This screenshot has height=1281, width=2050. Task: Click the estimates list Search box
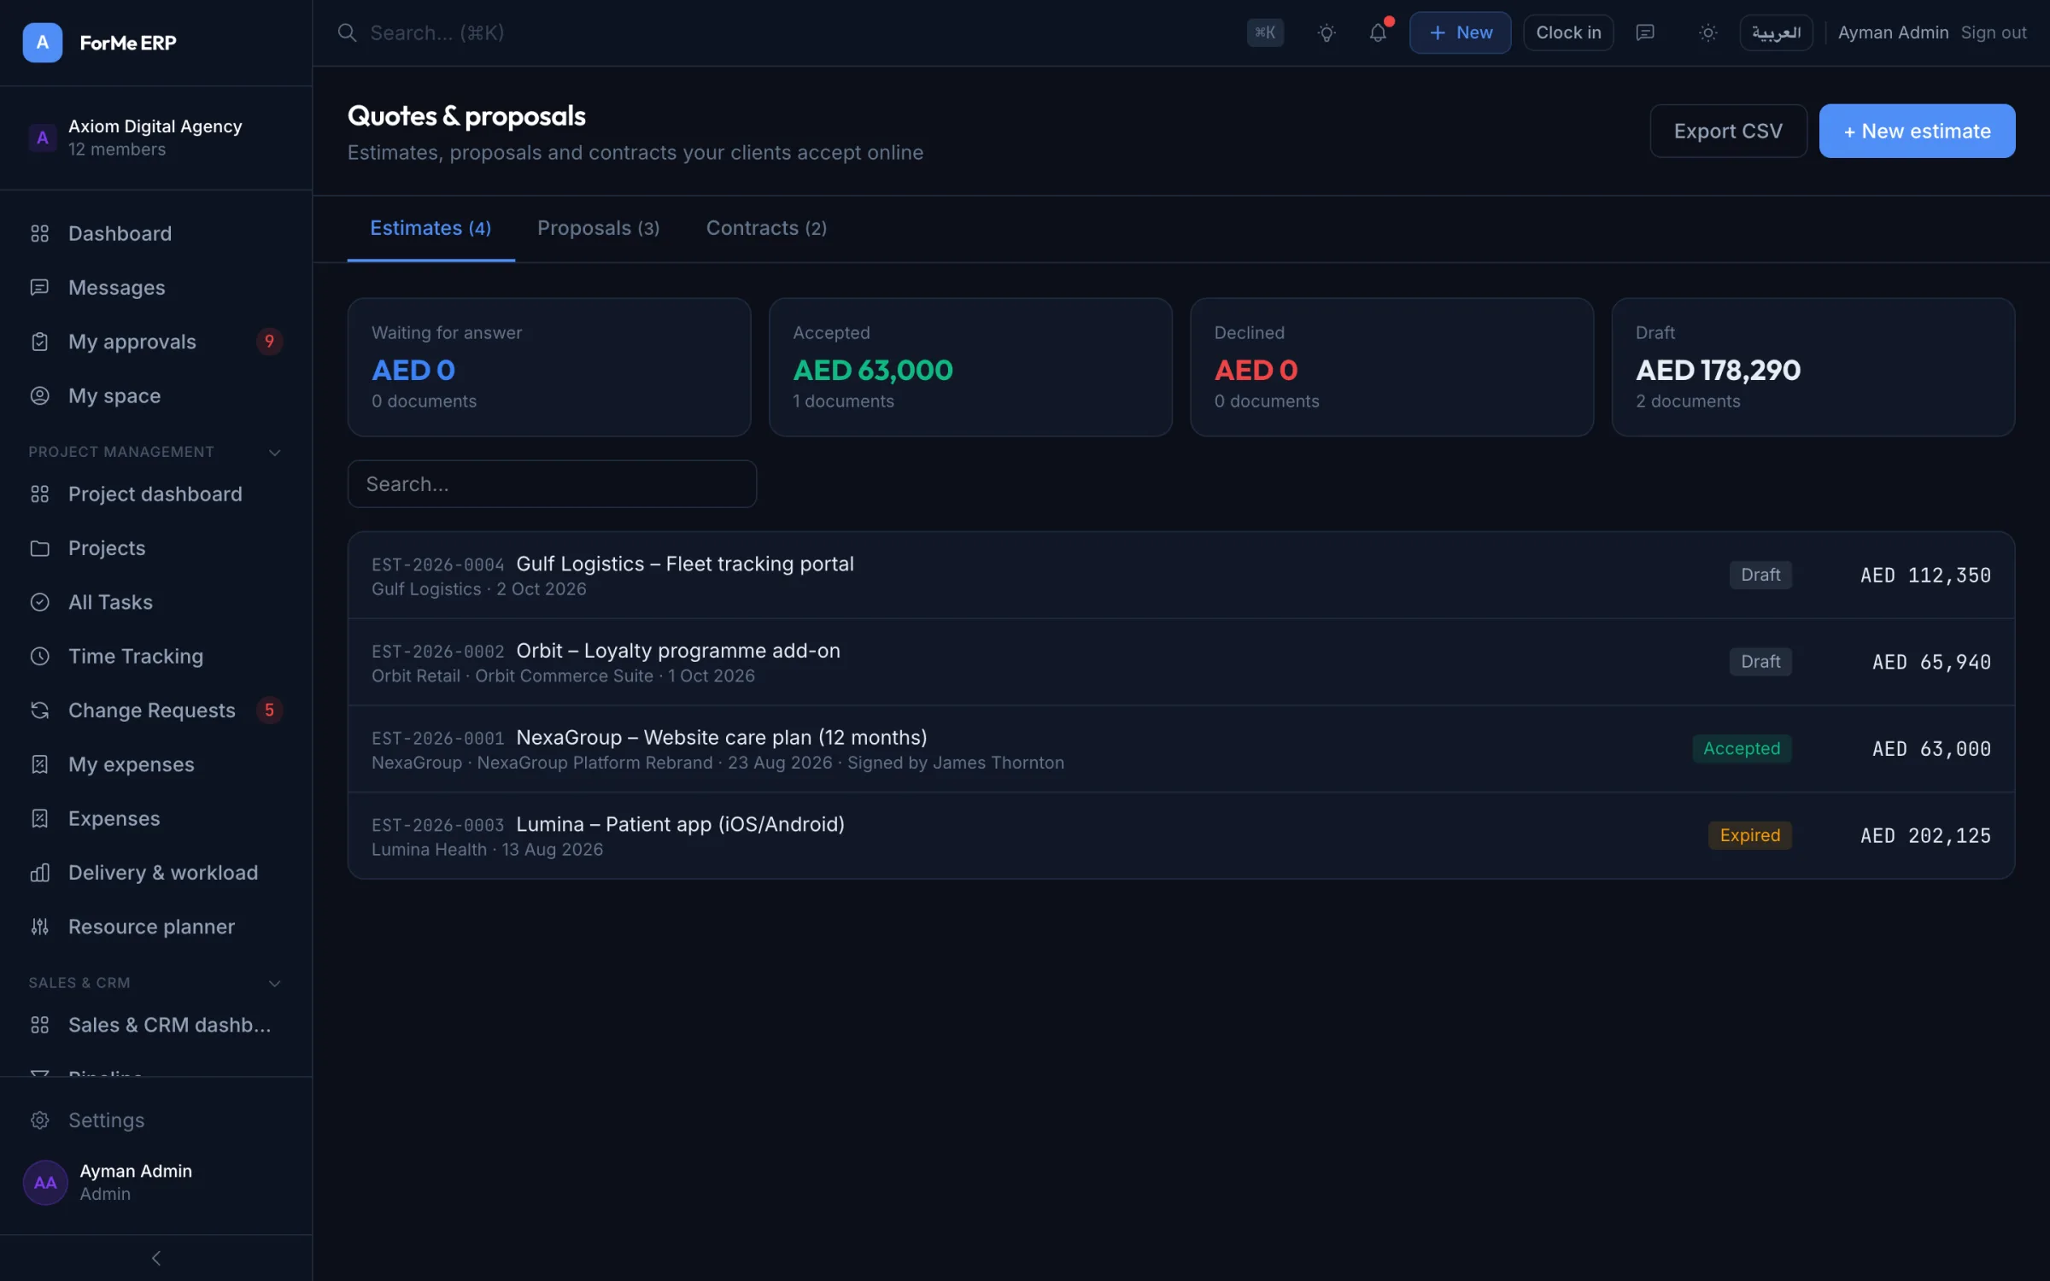click(552, 484)
